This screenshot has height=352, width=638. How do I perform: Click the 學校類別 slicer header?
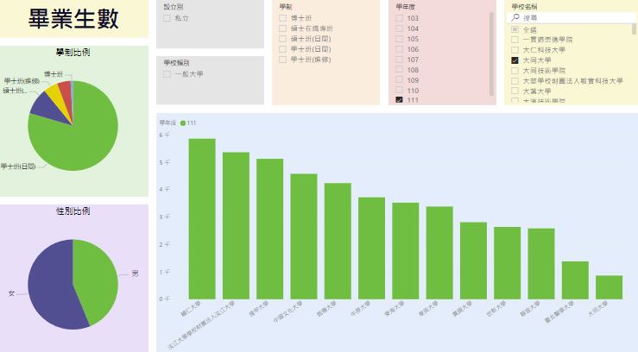[177, 63]
